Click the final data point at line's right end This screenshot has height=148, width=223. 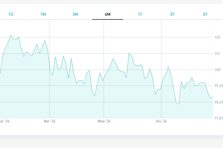click(x=213, y=97)
